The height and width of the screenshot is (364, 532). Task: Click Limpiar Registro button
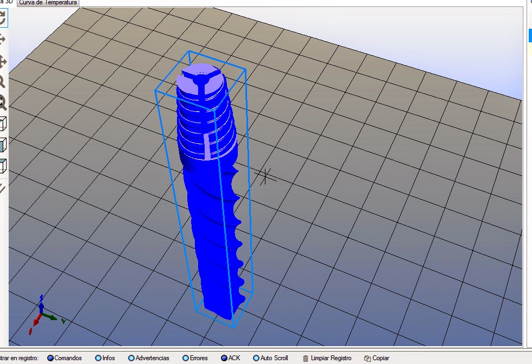coord(327,358)
